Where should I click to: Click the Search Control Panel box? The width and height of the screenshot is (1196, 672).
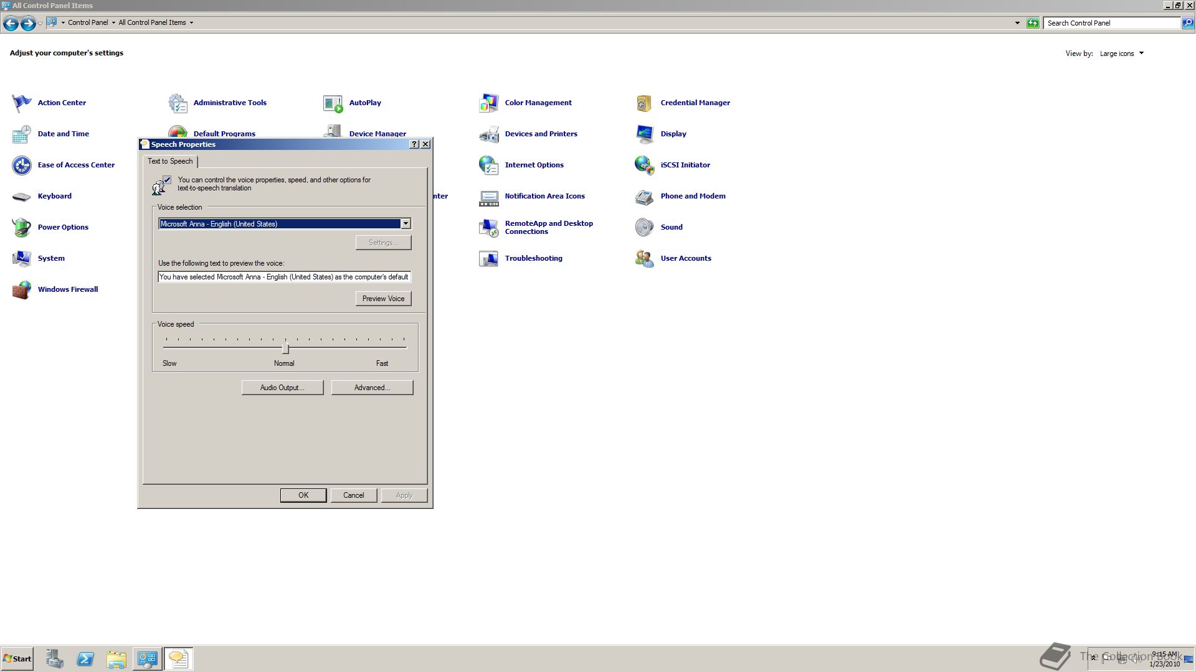pyautogui.click(x=1113, y=23)
